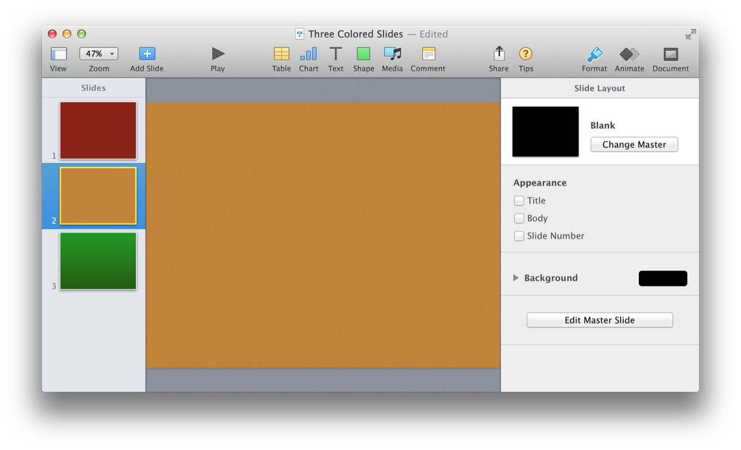This screenshot has height=450, width=741.
Task: Toggle the Body checkbox
Action: [x=519, y=218]
